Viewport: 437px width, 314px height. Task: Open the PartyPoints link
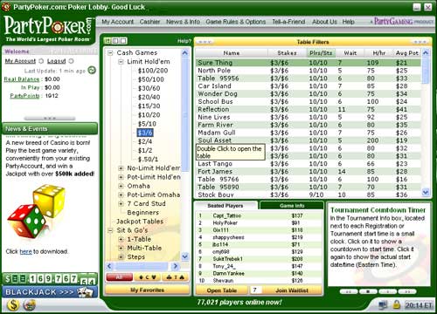pyautogui.click(x=24, y=96)
